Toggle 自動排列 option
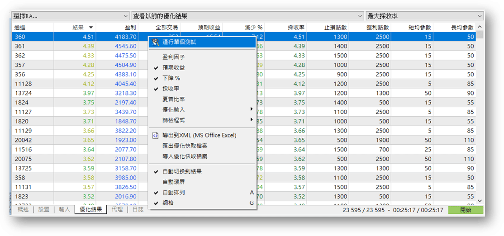 202,192
